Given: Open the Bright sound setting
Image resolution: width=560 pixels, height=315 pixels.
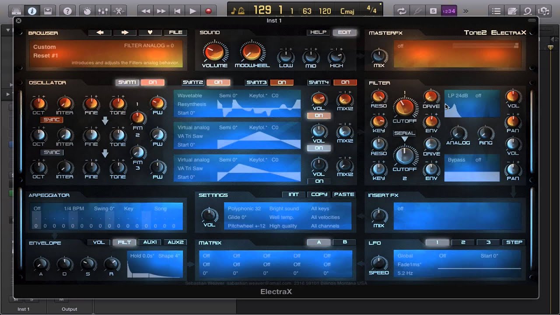Looking at the screenshot, I should pos(284,209).
